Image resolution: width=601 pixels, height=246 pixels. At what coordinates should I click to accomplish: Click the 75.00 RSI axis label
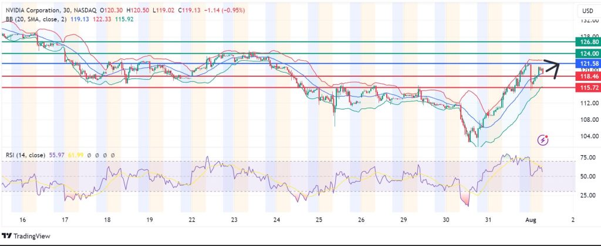coord(588,157)
